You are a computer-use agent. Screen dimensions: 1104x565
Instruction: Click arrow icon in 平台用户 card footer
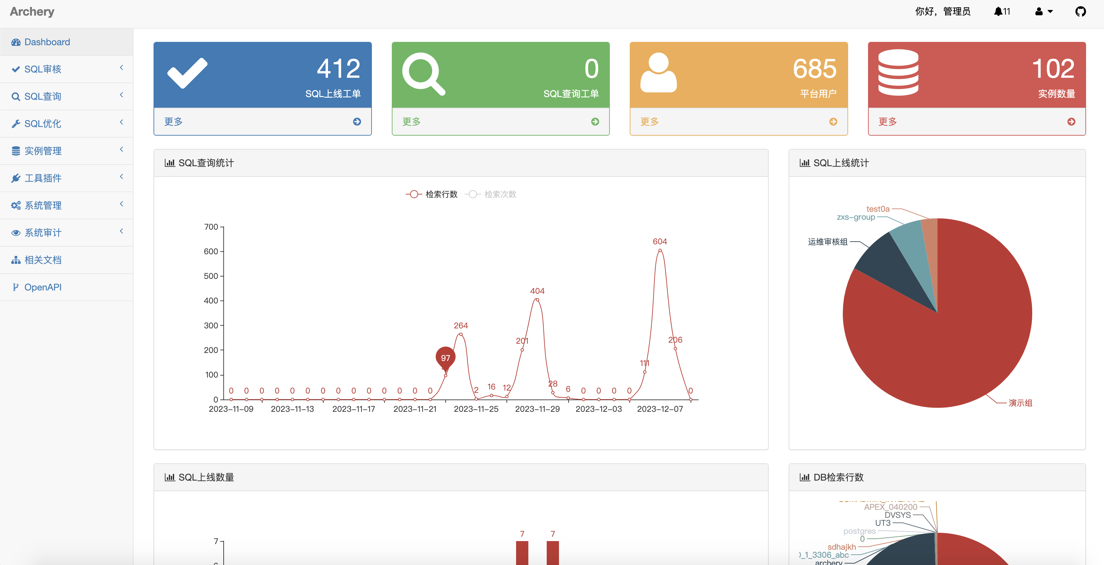point(833,122)
